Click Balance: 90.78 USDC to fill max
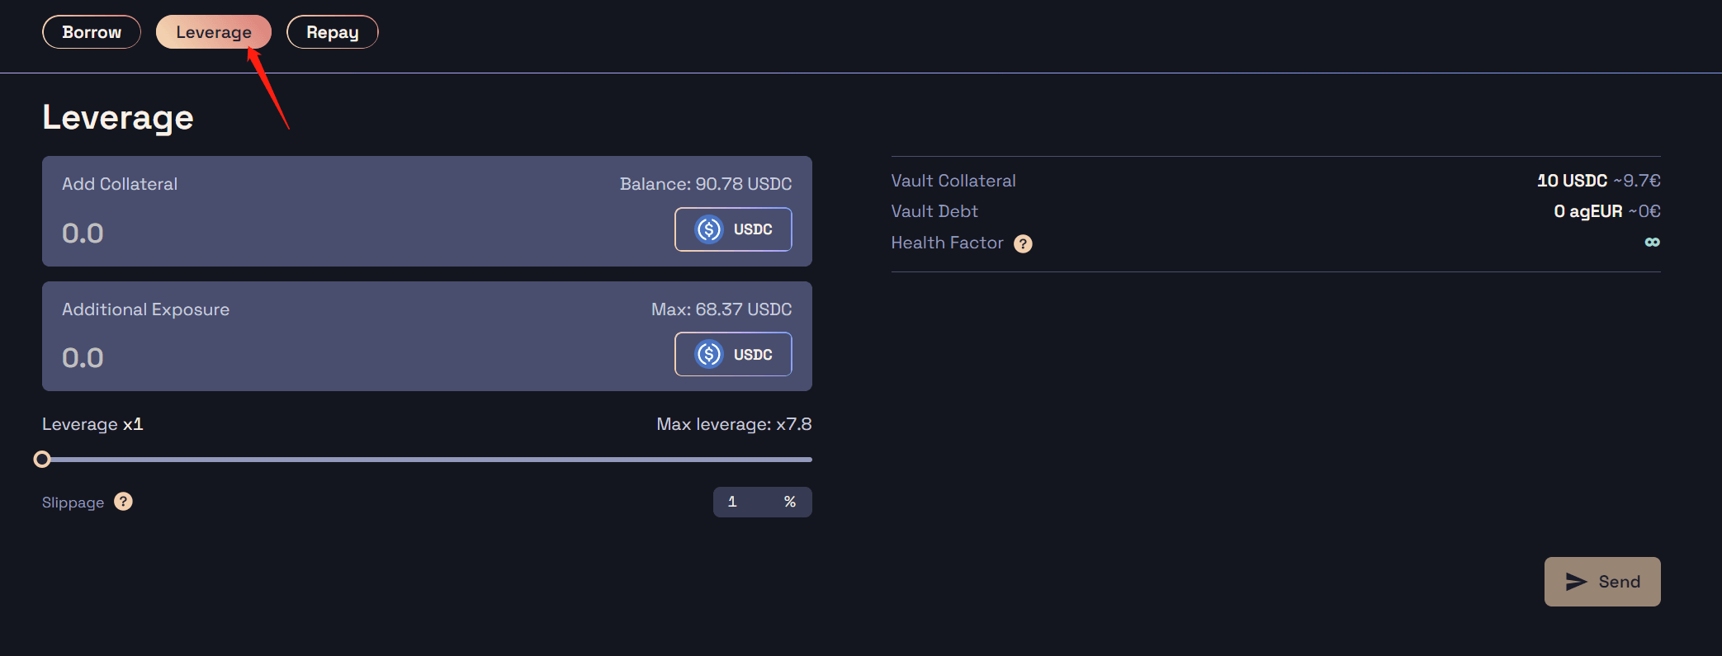1722x656 pixels. pyautogui.click(x=706, y=184)
